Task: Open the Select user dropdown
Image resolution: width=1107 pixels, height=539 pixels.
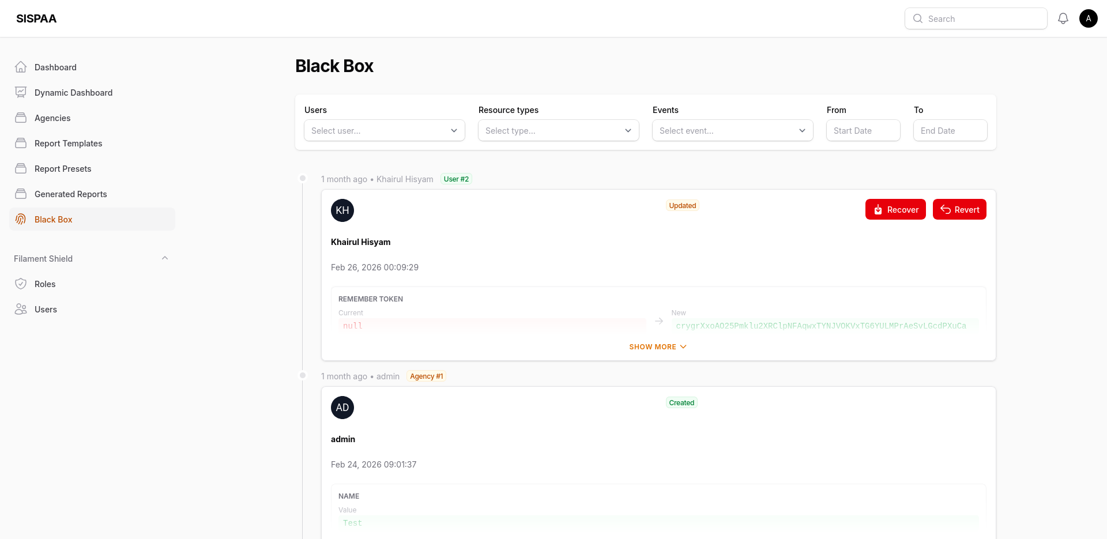Action: (384, 130)
